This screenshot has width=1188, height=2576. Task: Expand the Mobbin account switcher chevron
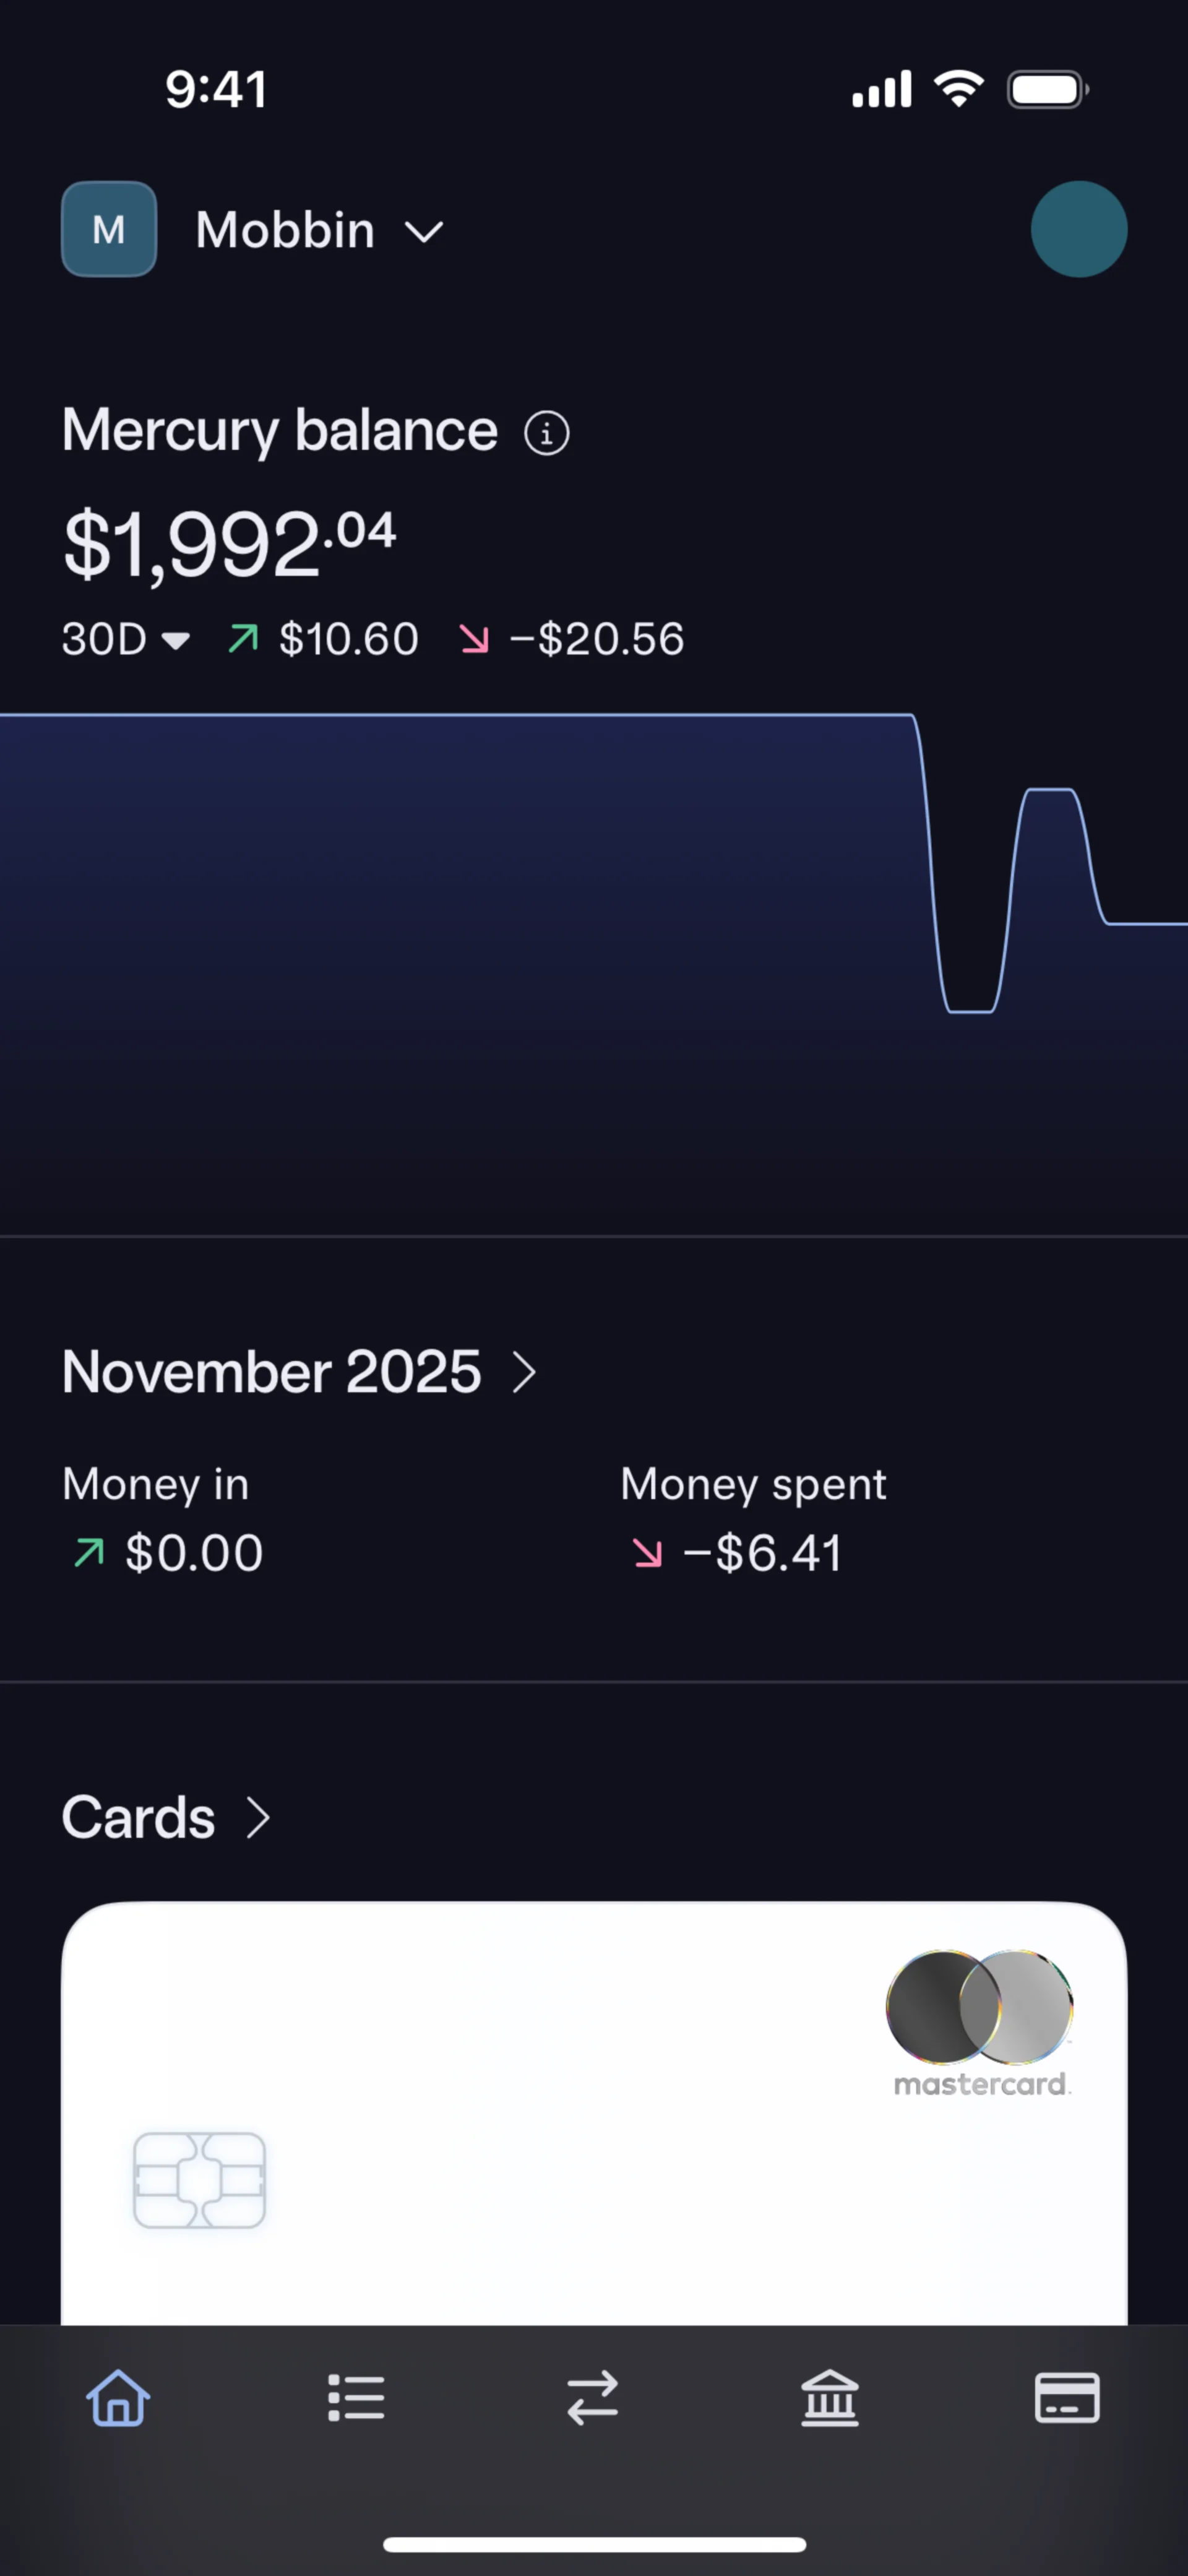pyautogui.click(x=424, y=232)
